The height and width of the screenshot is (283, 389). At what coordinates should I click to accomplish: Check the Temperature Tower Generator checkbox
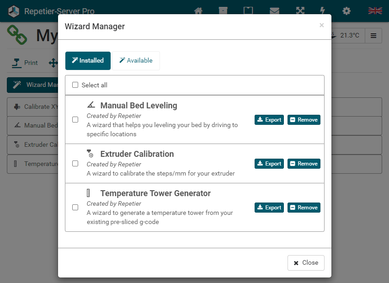tap(75, 208)
